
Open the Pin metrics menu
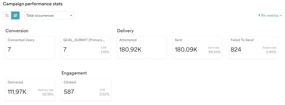(270, 16)
